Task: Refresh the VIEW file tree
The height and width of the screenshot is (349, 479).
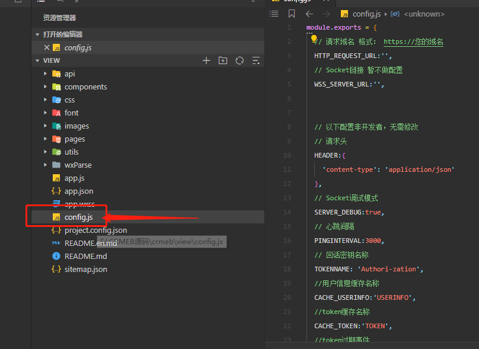Action: pos(239,60)
